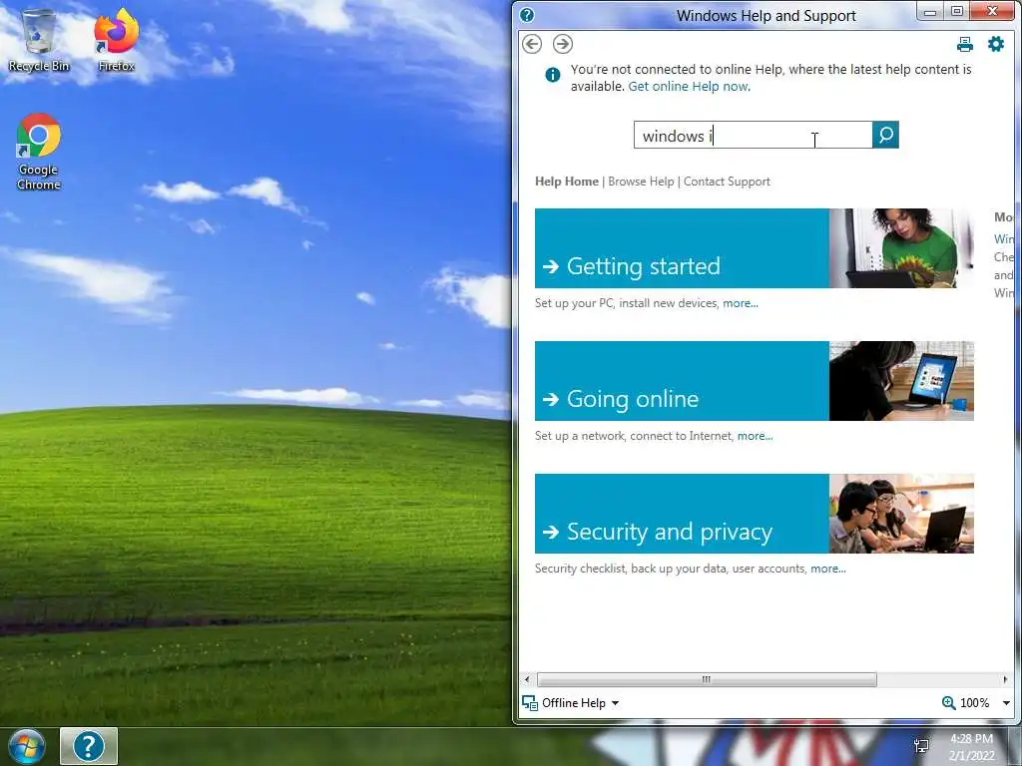Viewport: 1022px width, 766px height.
Task: Open the Going online banner
Action: [682, 381]
